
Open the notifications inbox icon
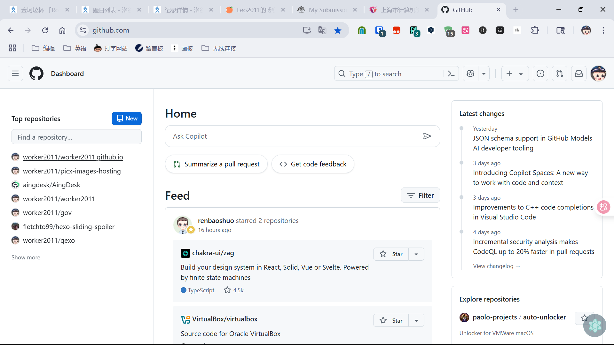[579, 74]
